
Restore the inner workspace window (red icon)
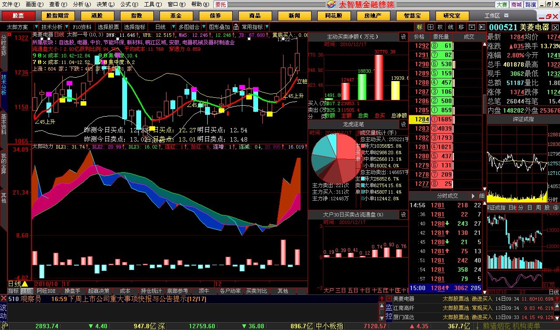click(x=548, y=15)
